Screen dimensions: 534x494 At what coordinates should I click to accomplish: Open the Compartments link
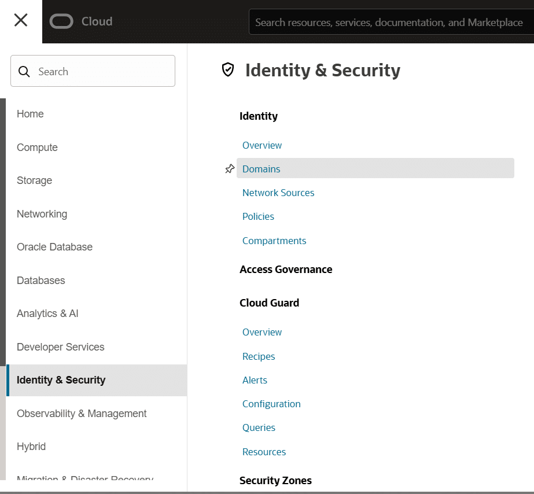coord(274,241)
